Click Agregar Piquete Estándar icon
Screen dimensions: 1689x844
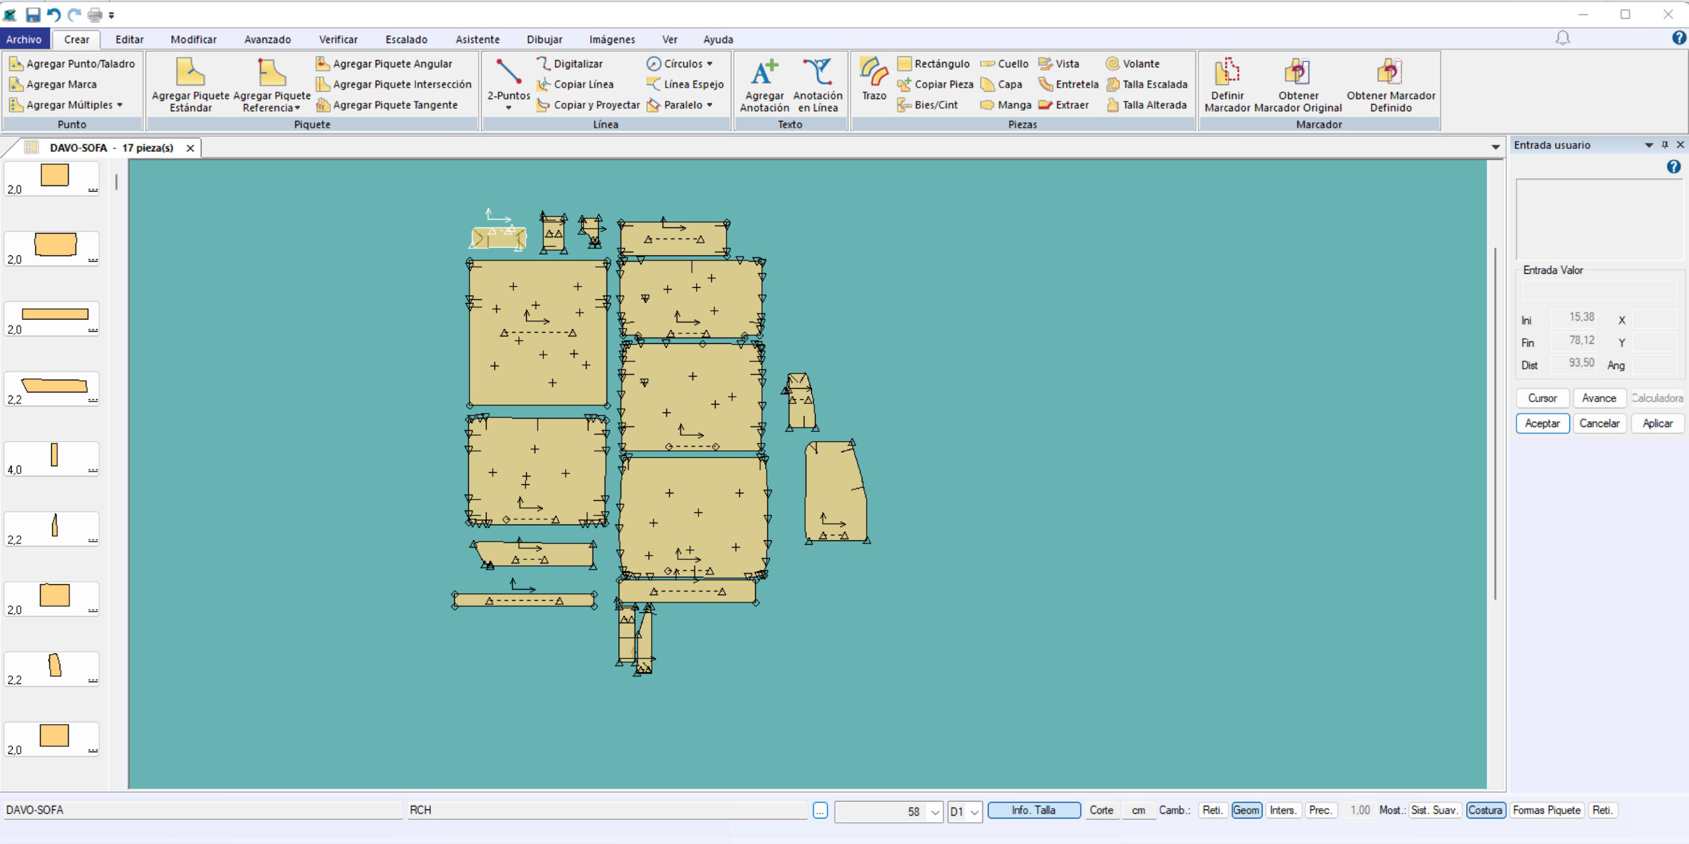point(190,84)
